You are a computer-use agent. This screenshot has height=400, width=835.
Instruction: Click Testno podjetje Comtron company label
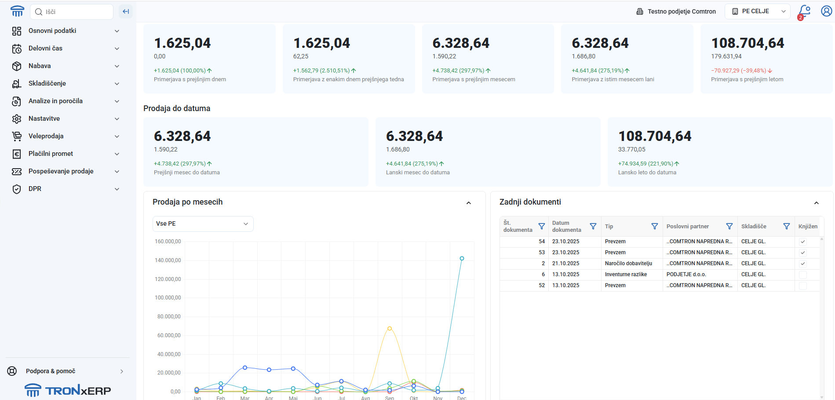click(676, 11)
